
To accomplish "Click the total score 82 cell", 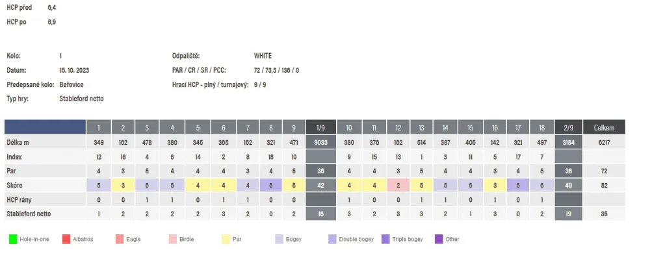I will click(604, 186).
